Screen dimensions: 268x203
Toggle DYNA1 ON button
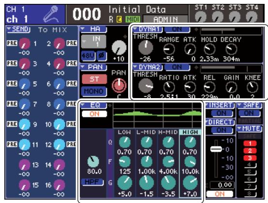tap(177, 29)
